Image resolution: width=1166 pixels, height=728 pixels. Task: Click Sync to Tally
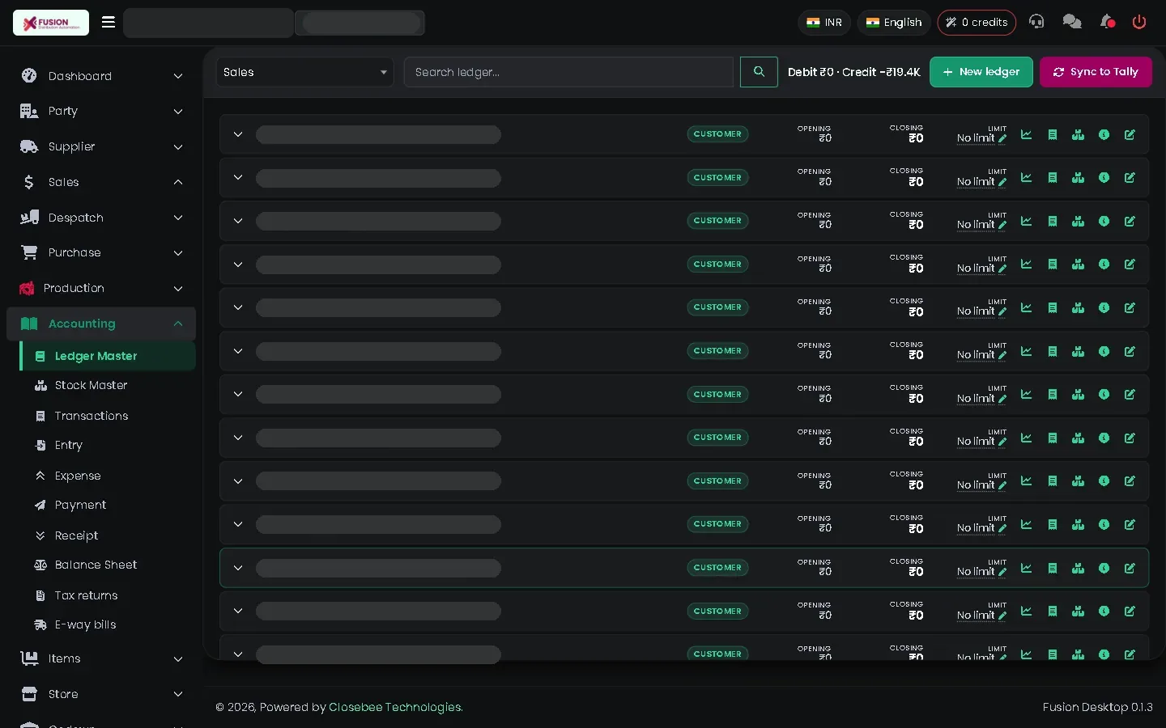pyautogui.click(x=1096, y=72)
